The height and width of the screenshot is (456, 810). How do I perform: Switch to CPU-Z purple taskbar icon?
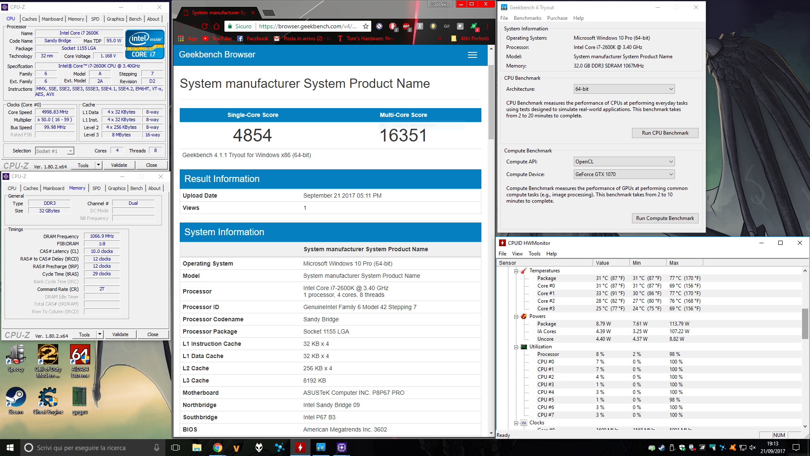[x=341, y=448]
